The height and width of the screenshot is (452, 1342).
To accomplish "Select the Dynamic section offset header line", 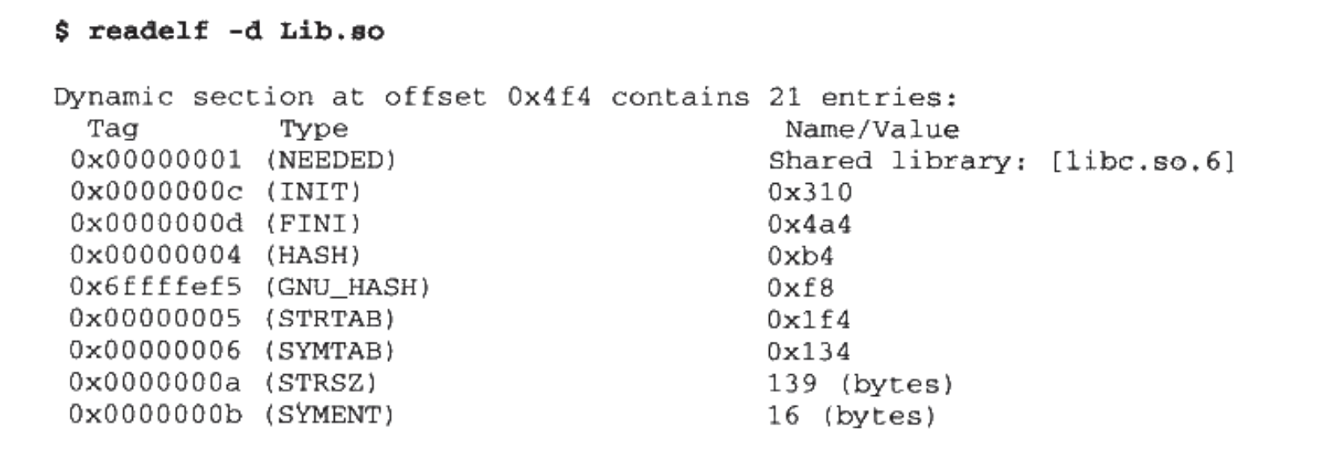I will [506, 97].
